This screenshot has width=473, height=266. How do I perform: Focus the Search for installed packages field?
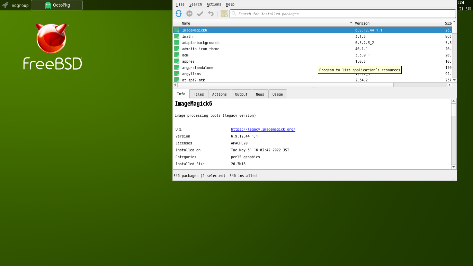click(x=343, y=14)
